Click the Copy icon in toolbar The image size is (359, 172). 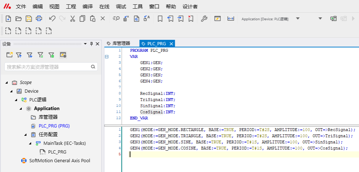click(x=82, y=19)
